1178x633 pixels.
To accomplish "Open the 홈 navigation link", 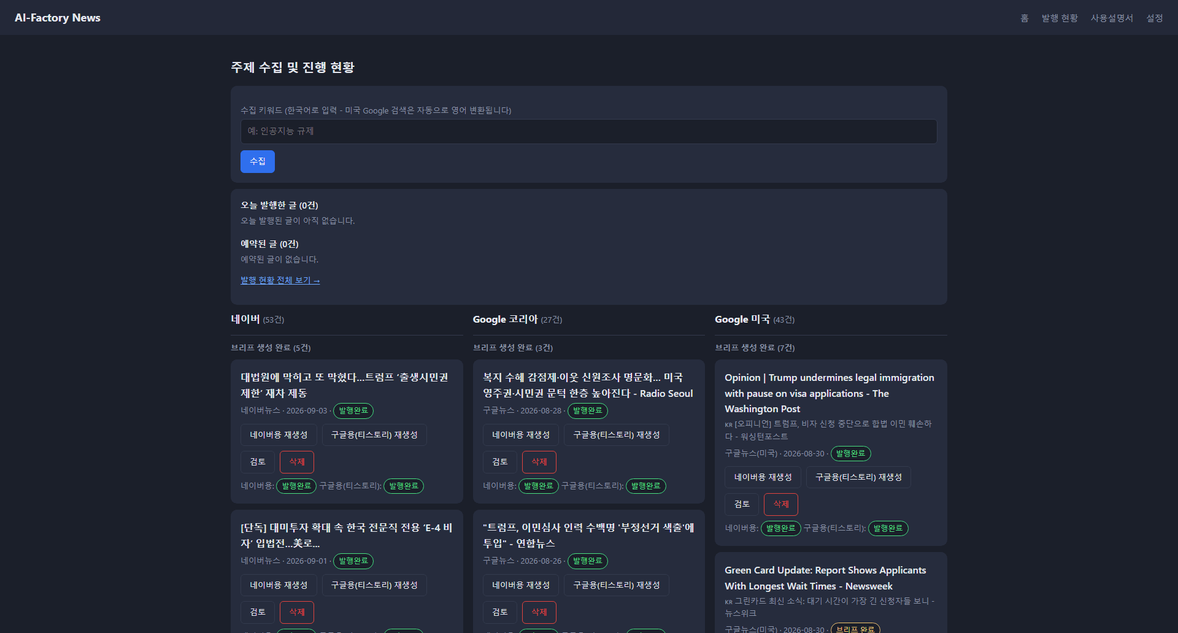I will [1024, 18].
